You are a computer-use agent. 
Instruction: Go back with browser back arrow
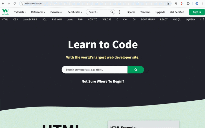[3, 4]
